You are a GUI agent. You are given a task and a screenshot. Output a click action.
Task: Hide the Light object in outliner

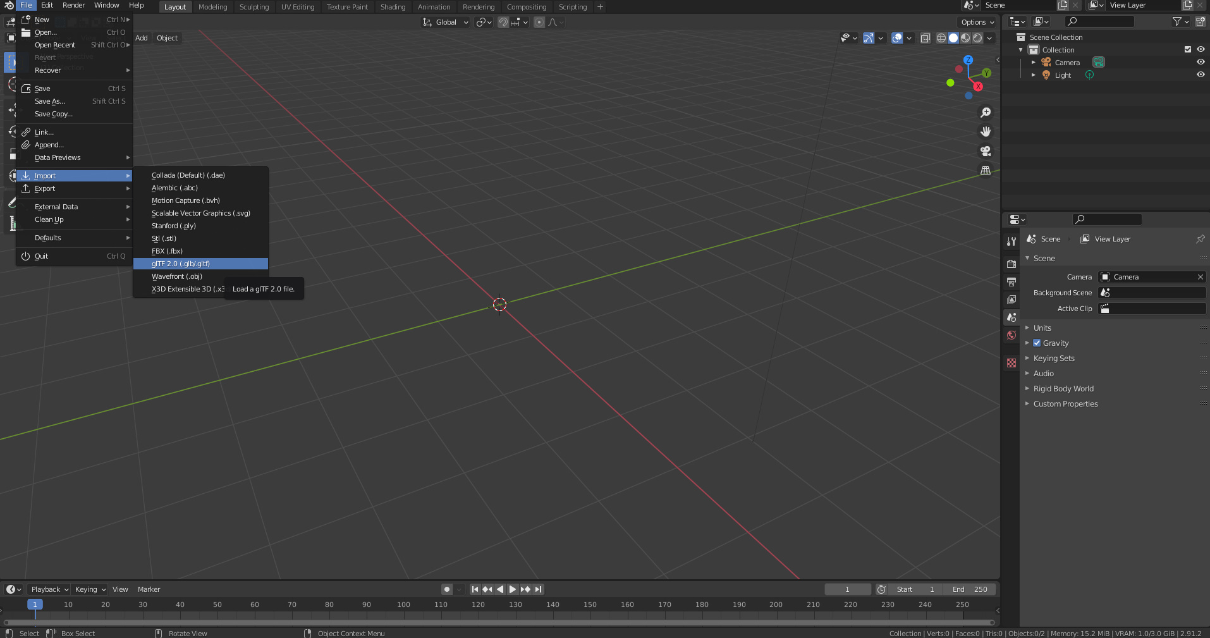(1200, 75)
